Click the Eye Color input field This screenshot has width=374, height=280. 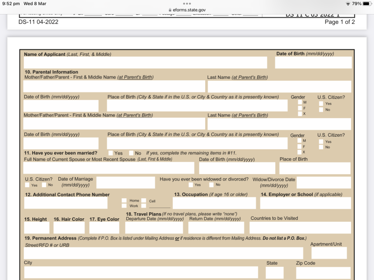(105, 228)
